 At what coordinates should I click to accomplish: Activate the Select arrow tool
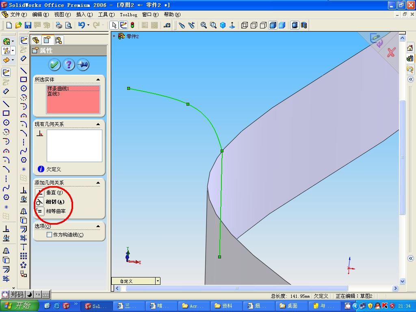click(114, 25)
